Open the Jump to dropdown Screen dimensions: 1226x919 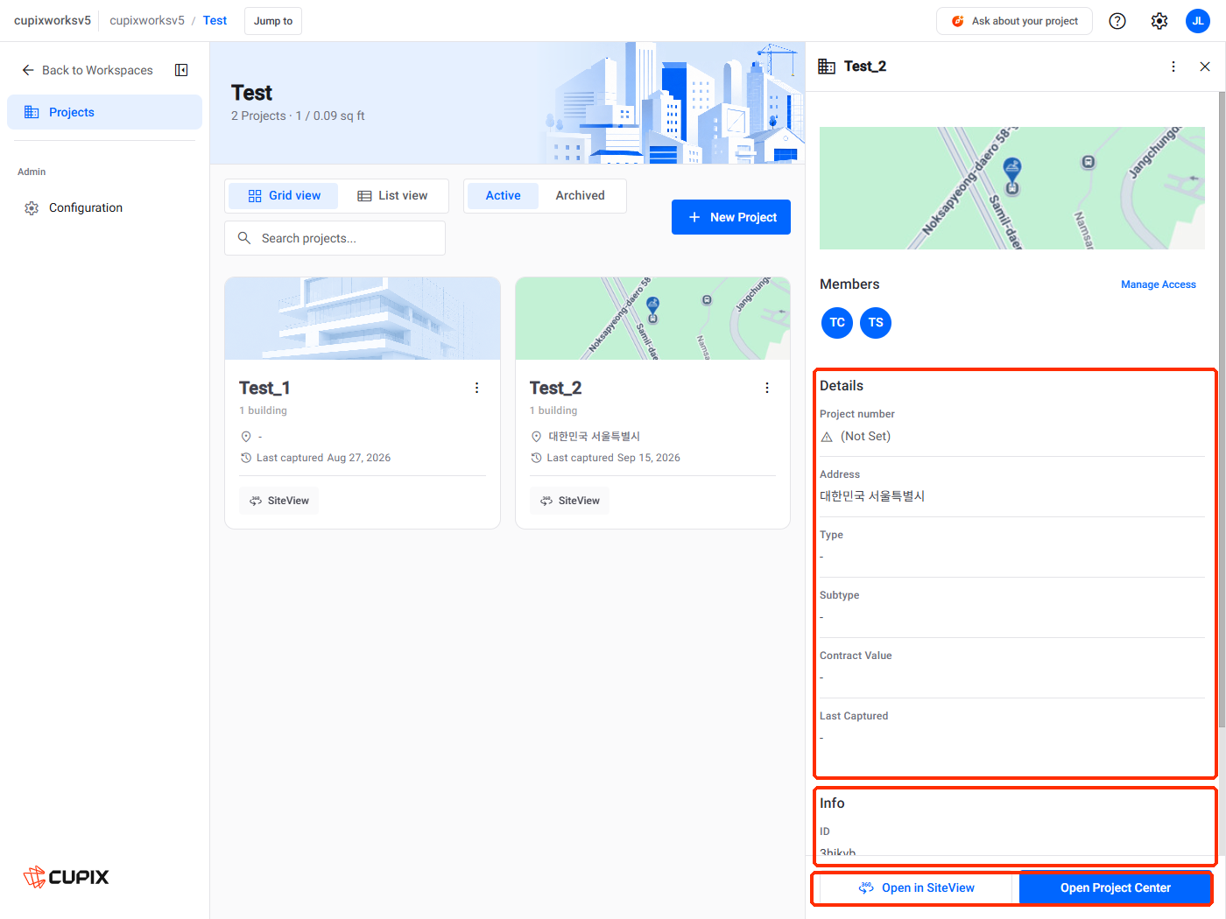[273, 21]
